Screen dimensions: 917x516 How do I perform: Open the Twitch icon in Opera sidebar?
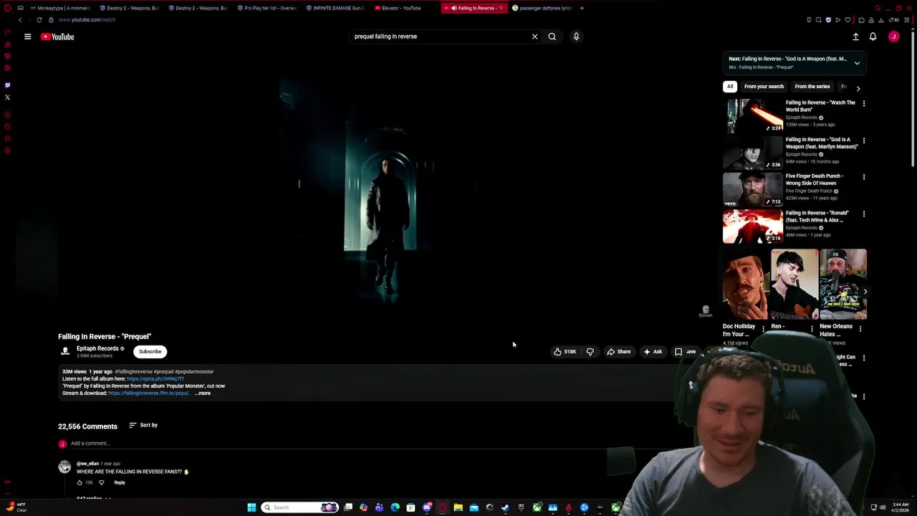pyautogui.click(x=7, y=85)
